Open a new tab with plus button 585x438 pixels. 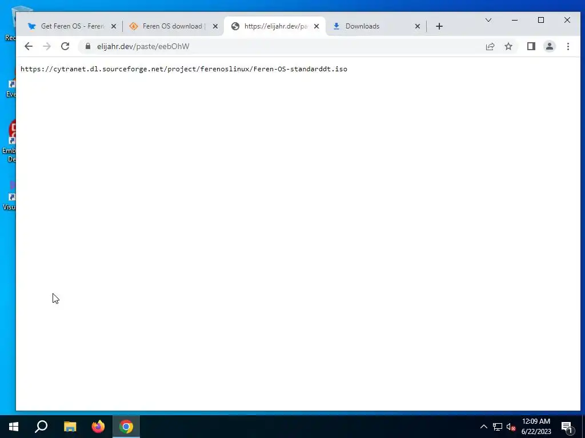coord(439,26)
